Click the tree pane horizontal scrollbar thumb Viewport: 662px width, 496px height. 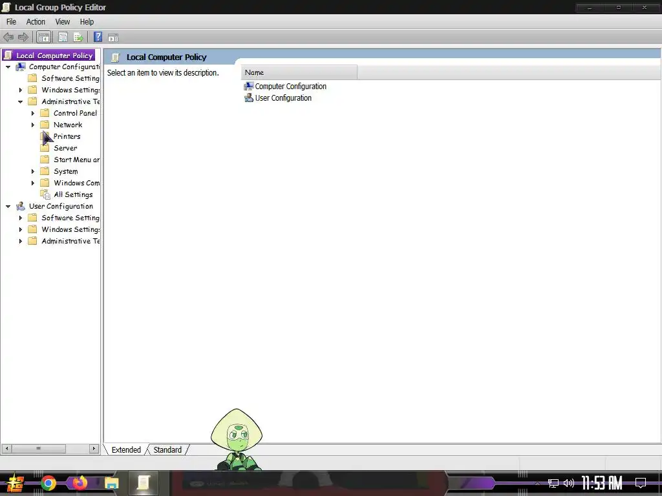(x=38, y=448)
